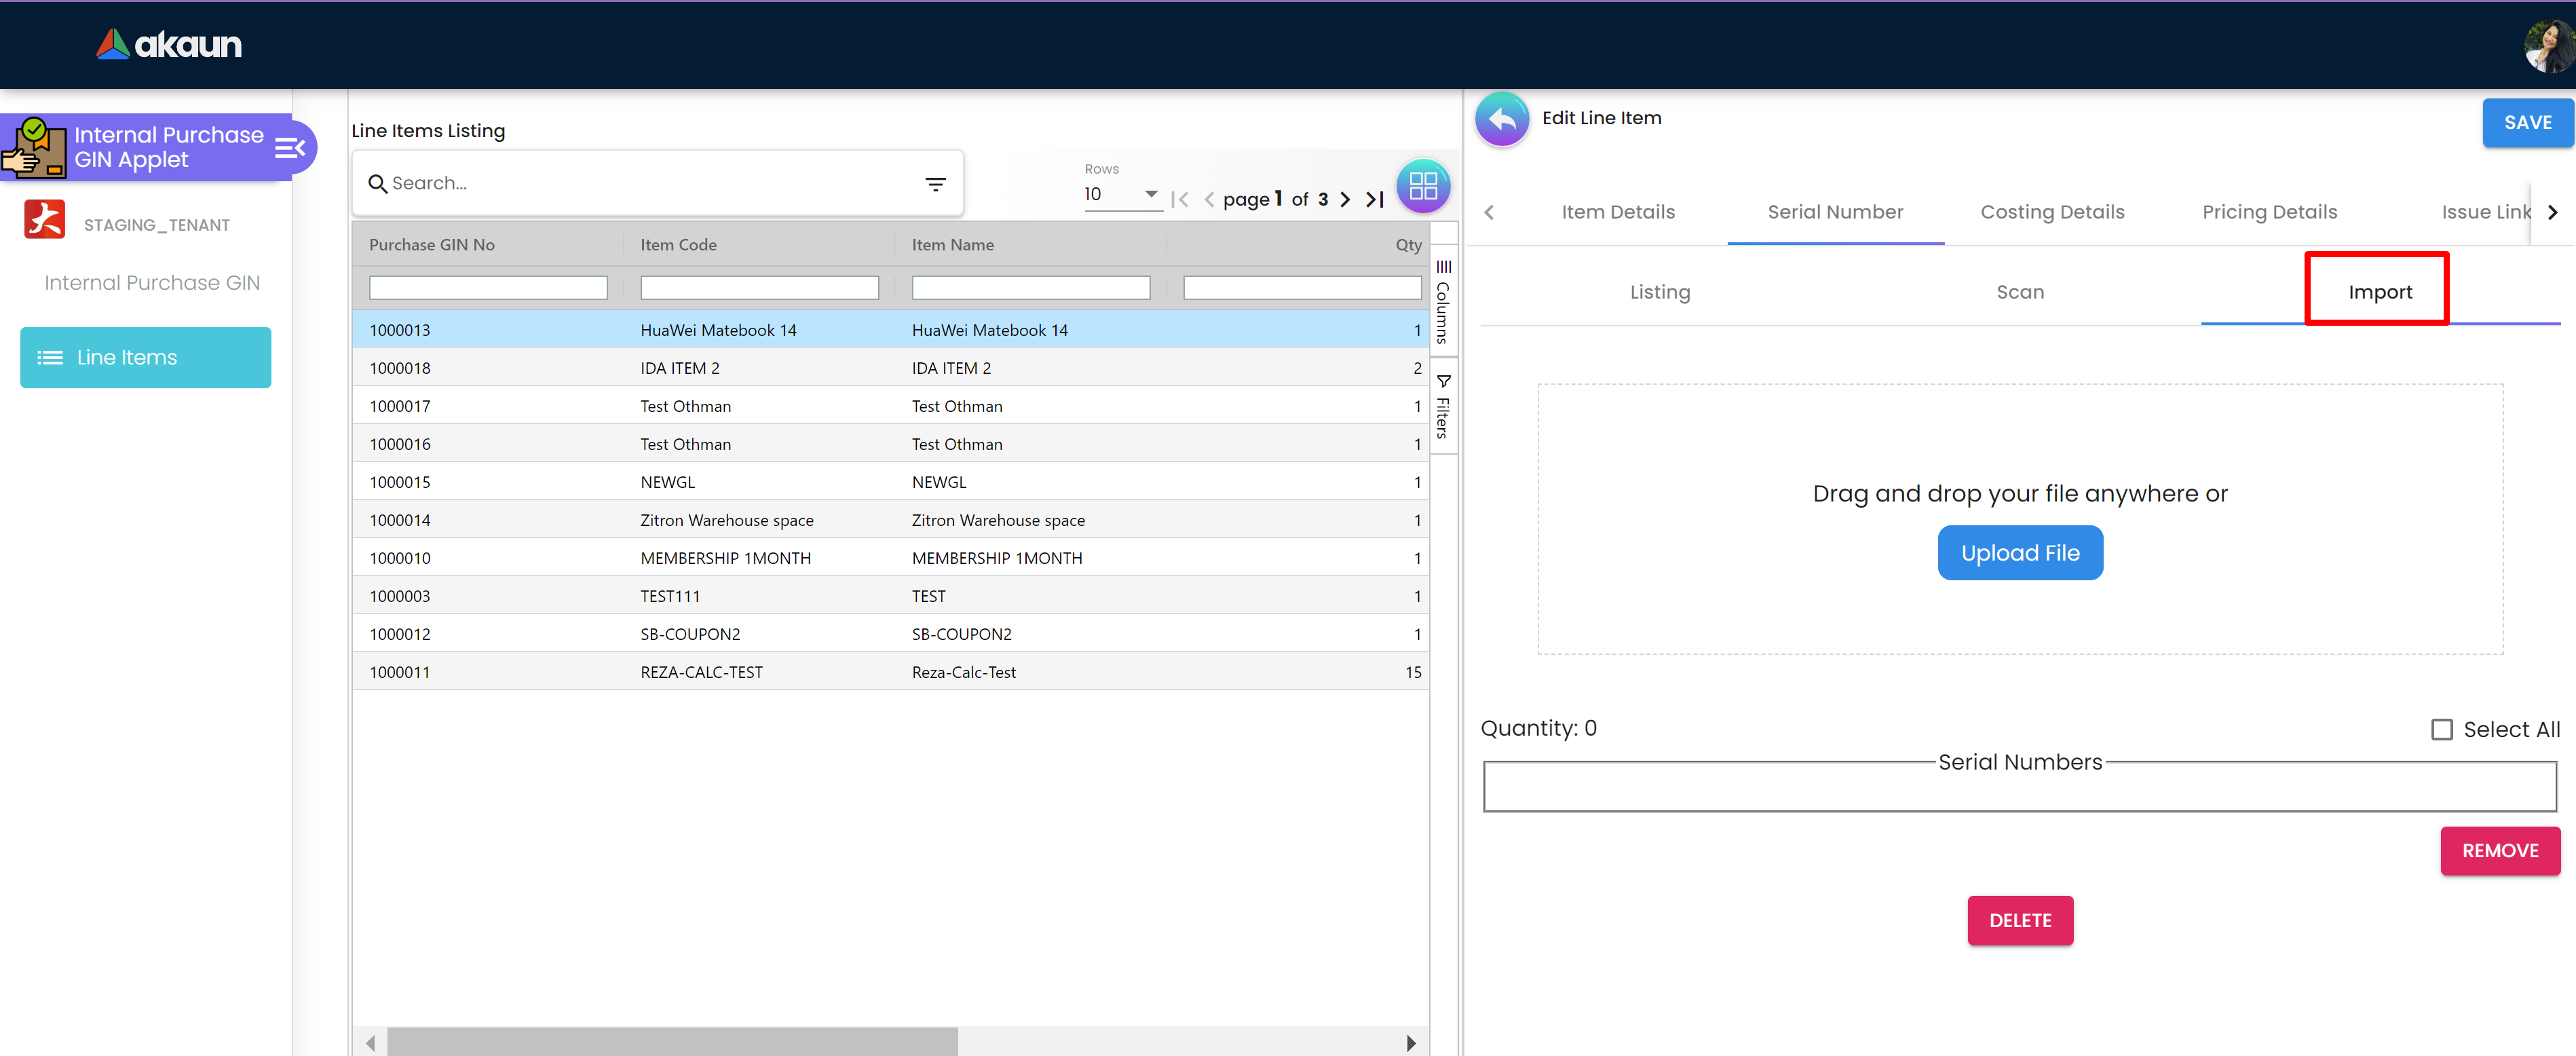The image size is (2576, 1056).
Task: Click the Upload File button
Action: pyautogui.click(x=2019, y=553)
